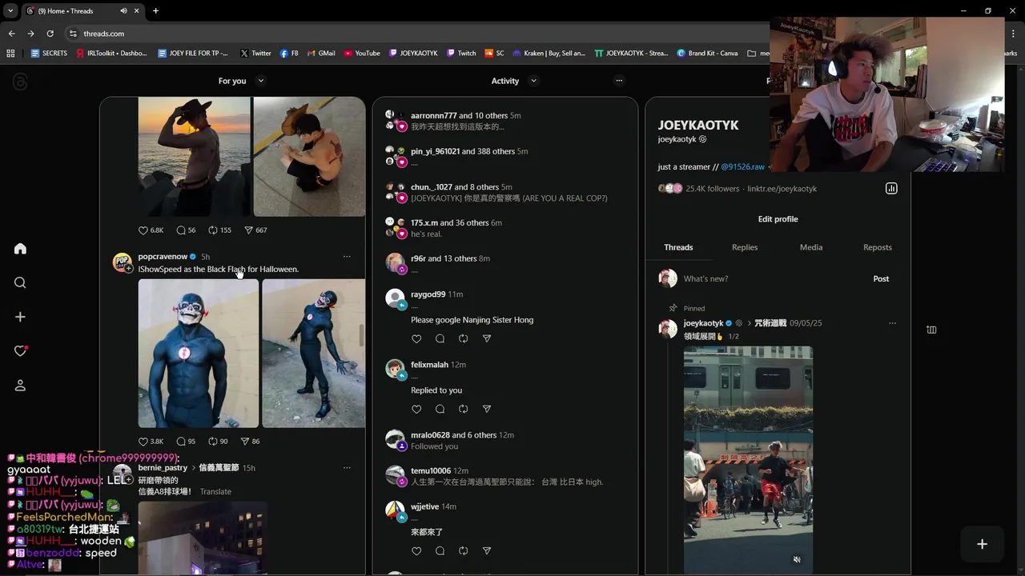The width and height of the screenshot is (1025, 576).
Task: Switch to the Reposts profile tab
Action: 878,247
